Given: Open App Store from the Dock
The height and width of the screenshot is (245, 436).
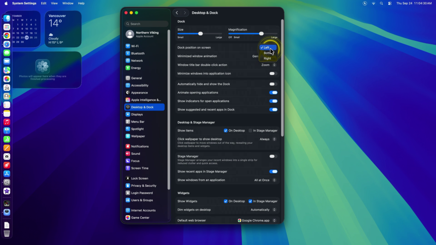Looking at the screenshot, I should click(7, 174).
